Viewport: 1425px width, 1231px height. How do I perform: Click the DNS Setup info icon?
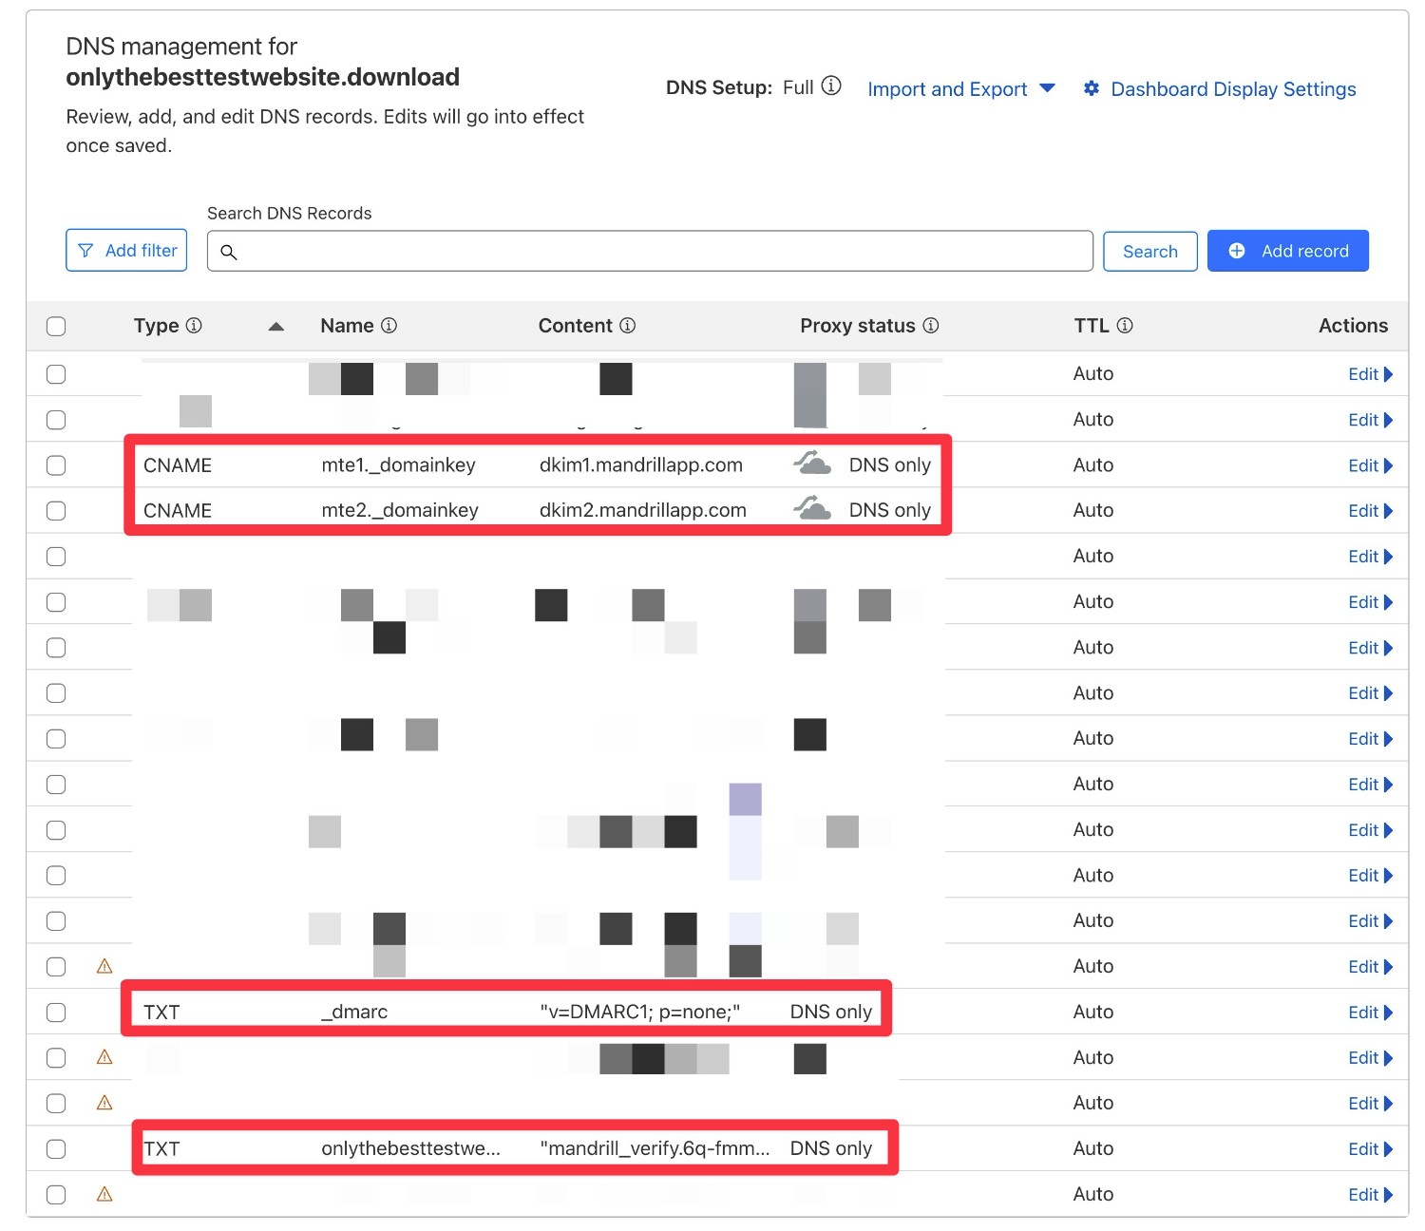point(831,86)
